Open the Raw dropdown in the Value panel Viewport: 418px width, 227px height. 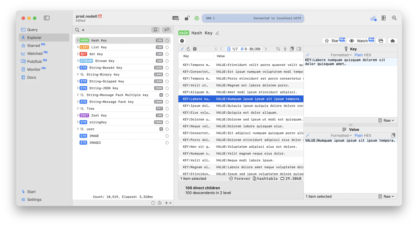(386, 196)
